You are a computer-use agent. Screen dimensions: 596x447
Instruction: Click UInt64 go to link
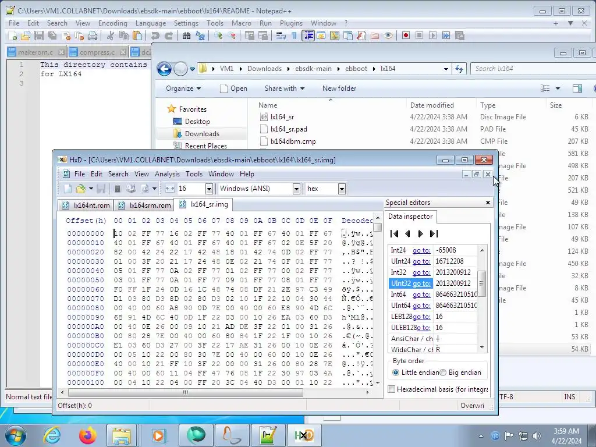pyautogui.click(x=421, y=306)
